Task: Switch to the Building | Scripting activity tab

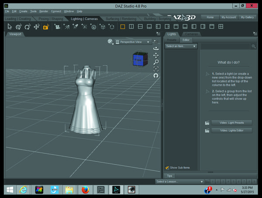Action: click(x=158, y=19)
